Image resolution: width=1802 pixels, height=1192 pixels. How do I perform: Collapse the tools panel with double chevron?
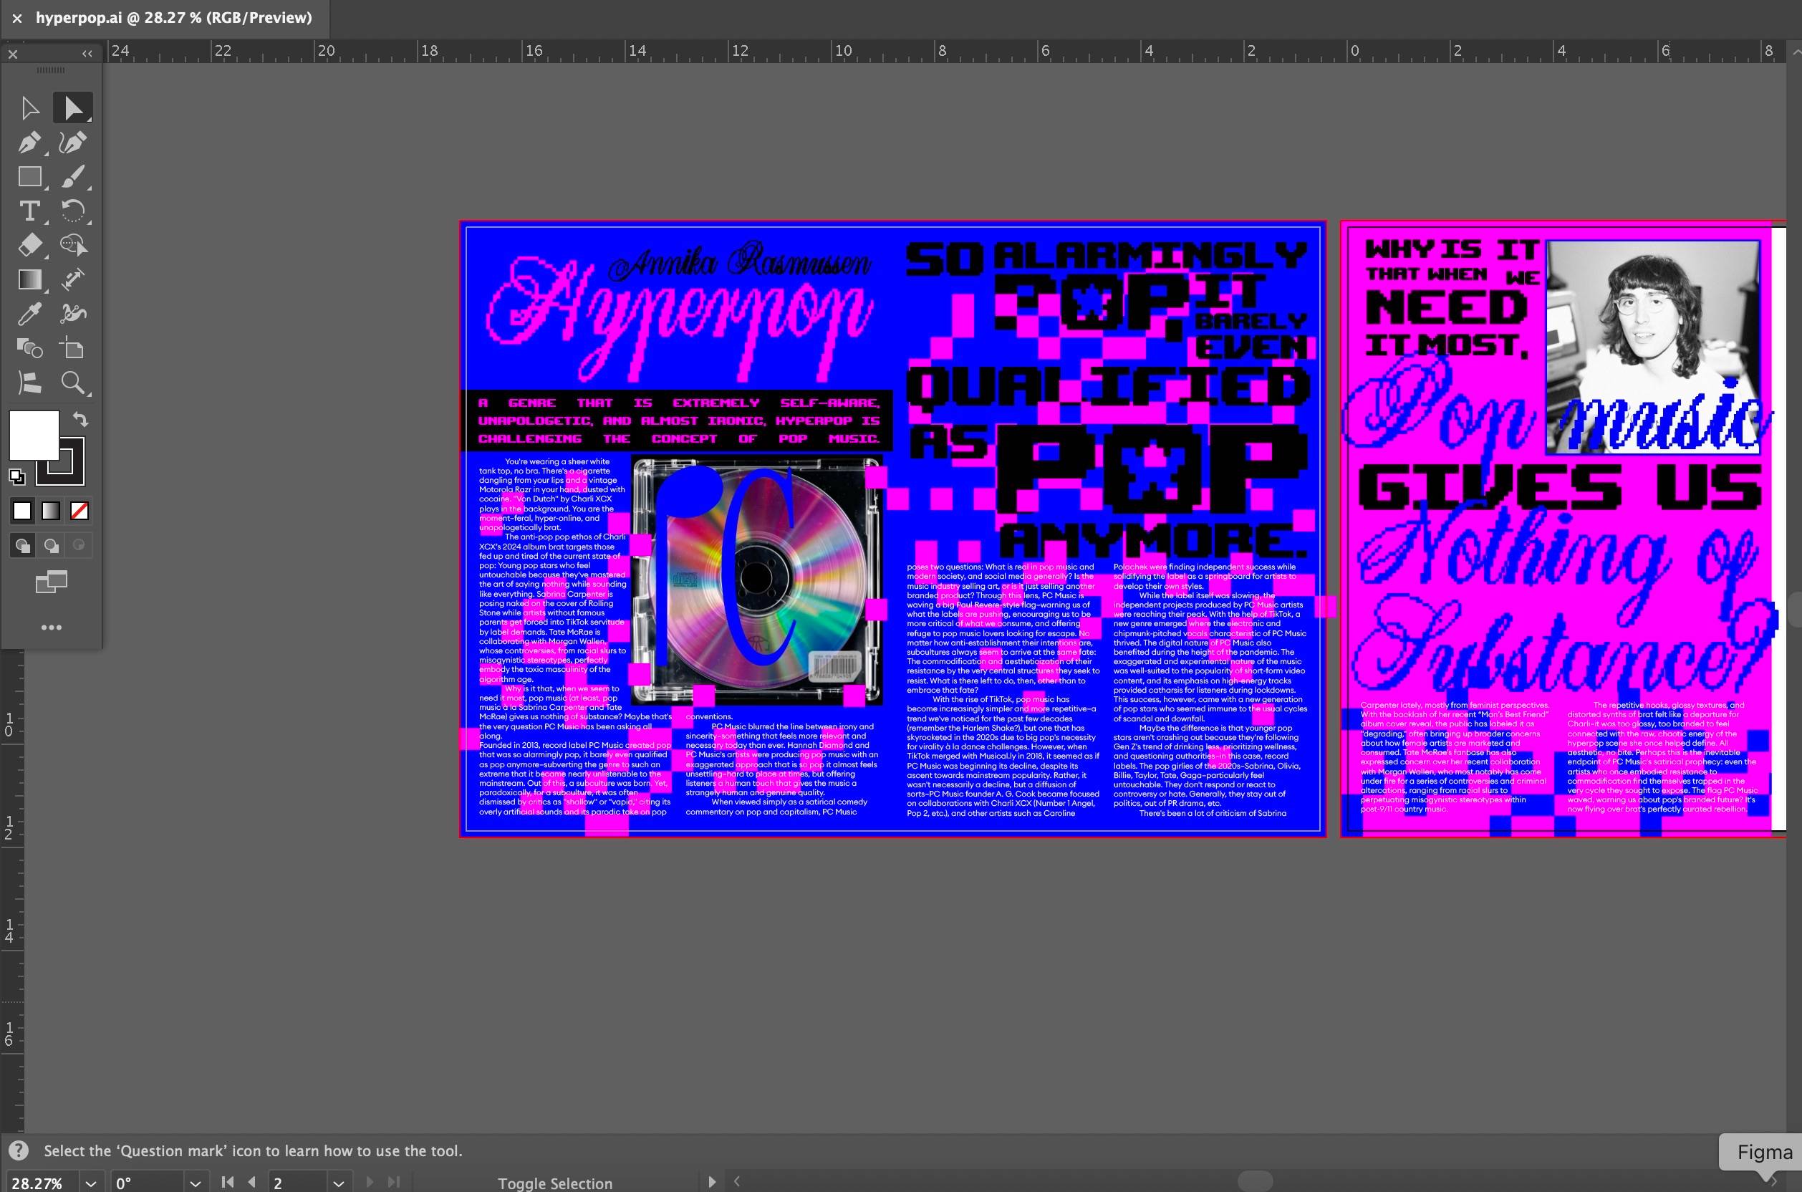coord(87,54)
